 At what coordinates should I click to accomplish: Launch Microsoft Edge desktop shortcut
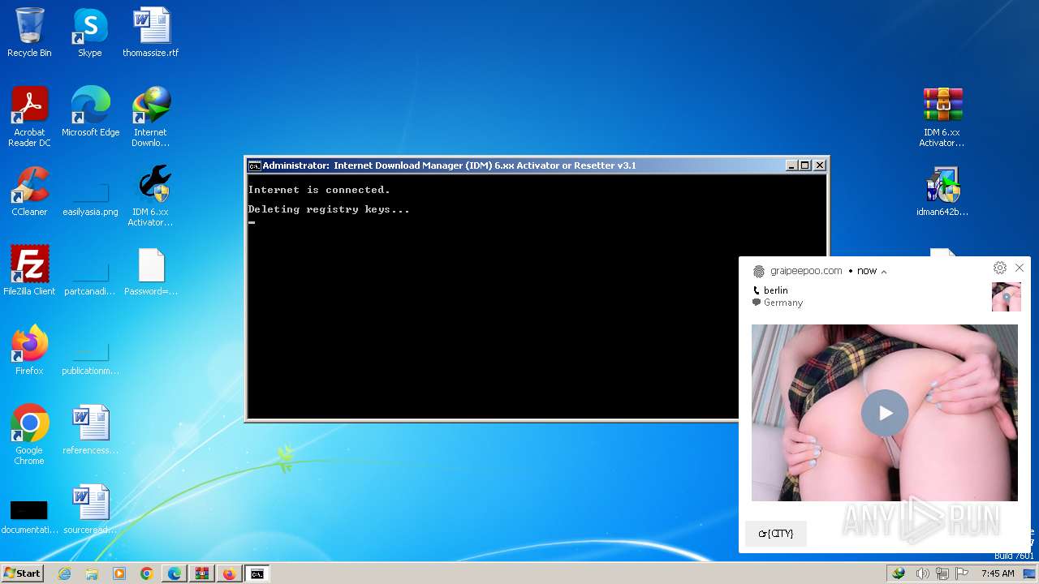click(x=90, y=112)
